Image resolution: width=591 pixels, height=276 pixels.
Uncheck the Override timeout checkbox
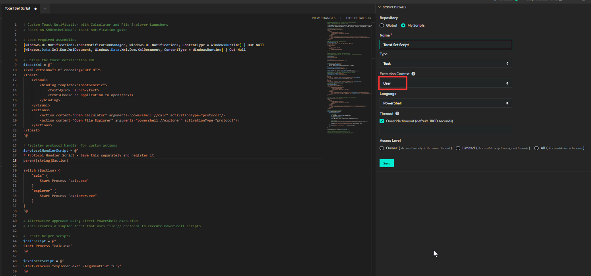point(382,121)
